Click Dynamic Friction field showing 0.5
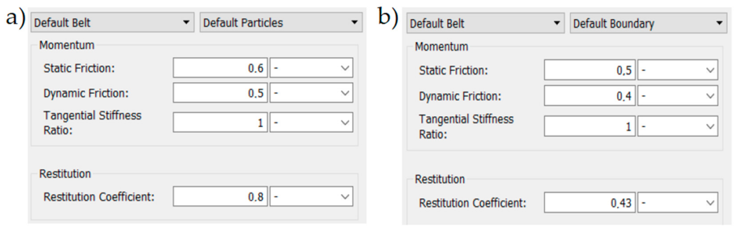Screen dimensions: 738x230 pos(220,93)
